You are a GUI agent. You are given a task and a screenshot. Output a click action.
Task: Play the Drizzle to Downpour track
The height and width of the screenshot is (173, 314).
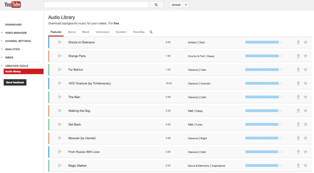click(60, 42)
